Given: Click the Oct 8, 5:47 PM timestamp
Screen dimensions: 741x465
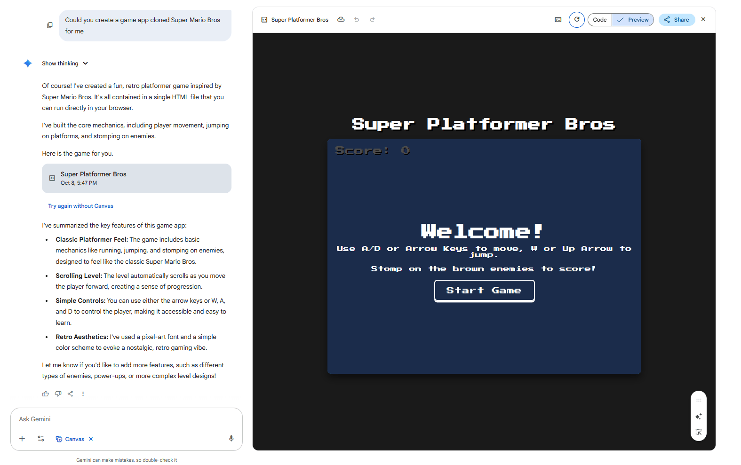Looking at the screenshot, I should coord(79,183).
